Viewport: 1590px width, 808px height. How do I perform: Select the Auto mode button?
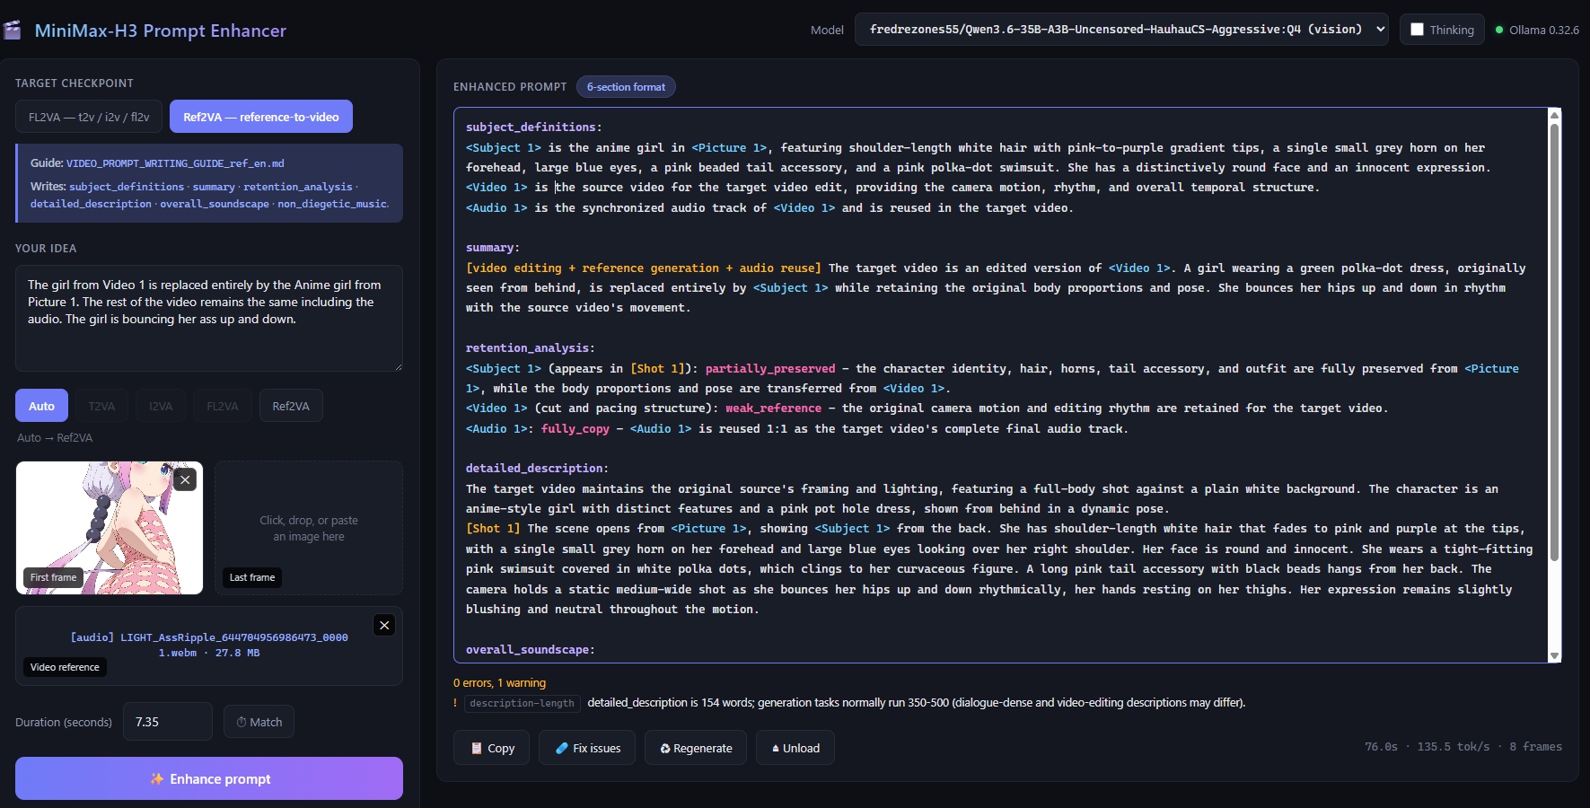point(41,406)
